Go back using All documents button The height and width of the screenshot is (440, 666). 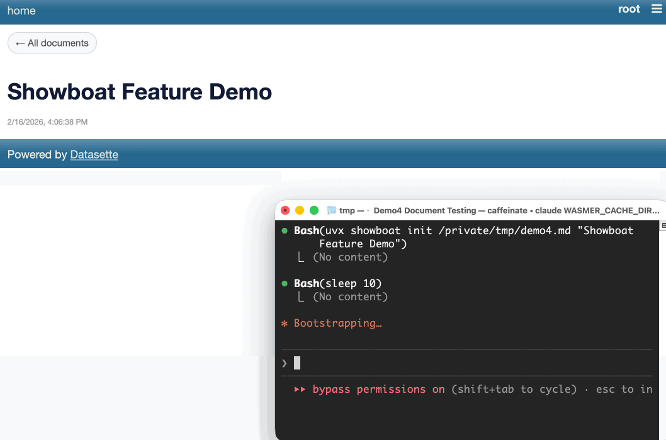(x=52, y=43)
